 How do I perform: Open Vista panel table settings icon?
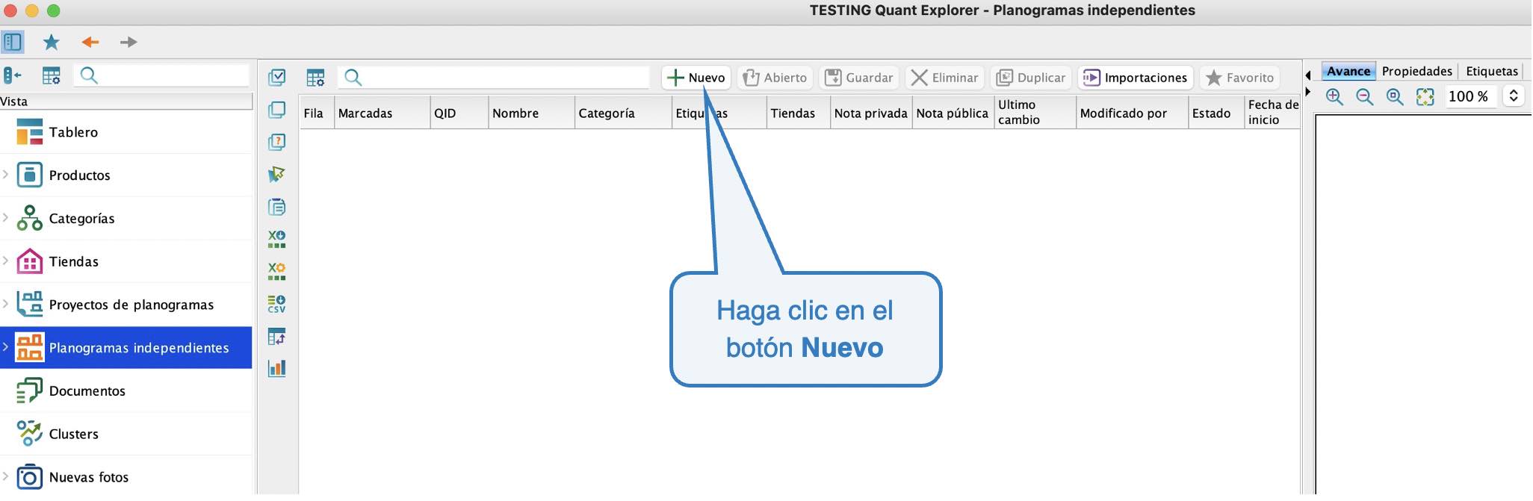(51, 75)
